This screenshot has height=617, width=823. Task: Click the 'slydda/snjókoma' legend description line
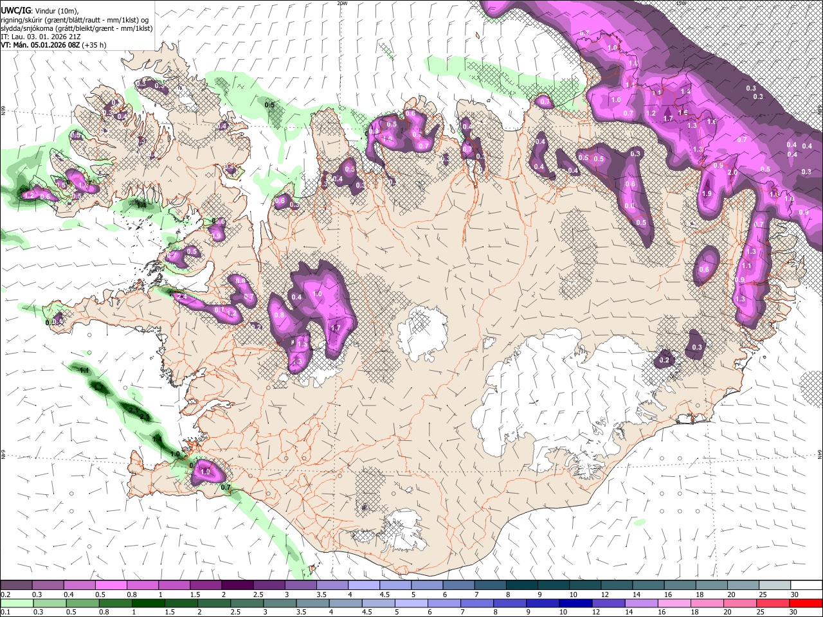tap(77, 28)
